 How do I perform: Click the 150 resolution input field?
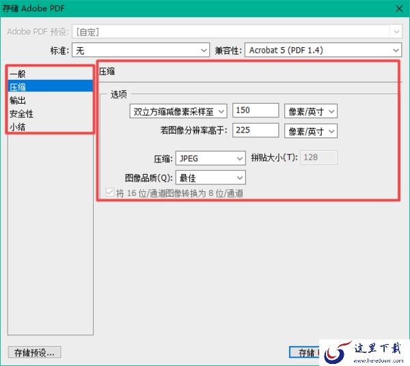pyautogui.click(x=256, y=110)
